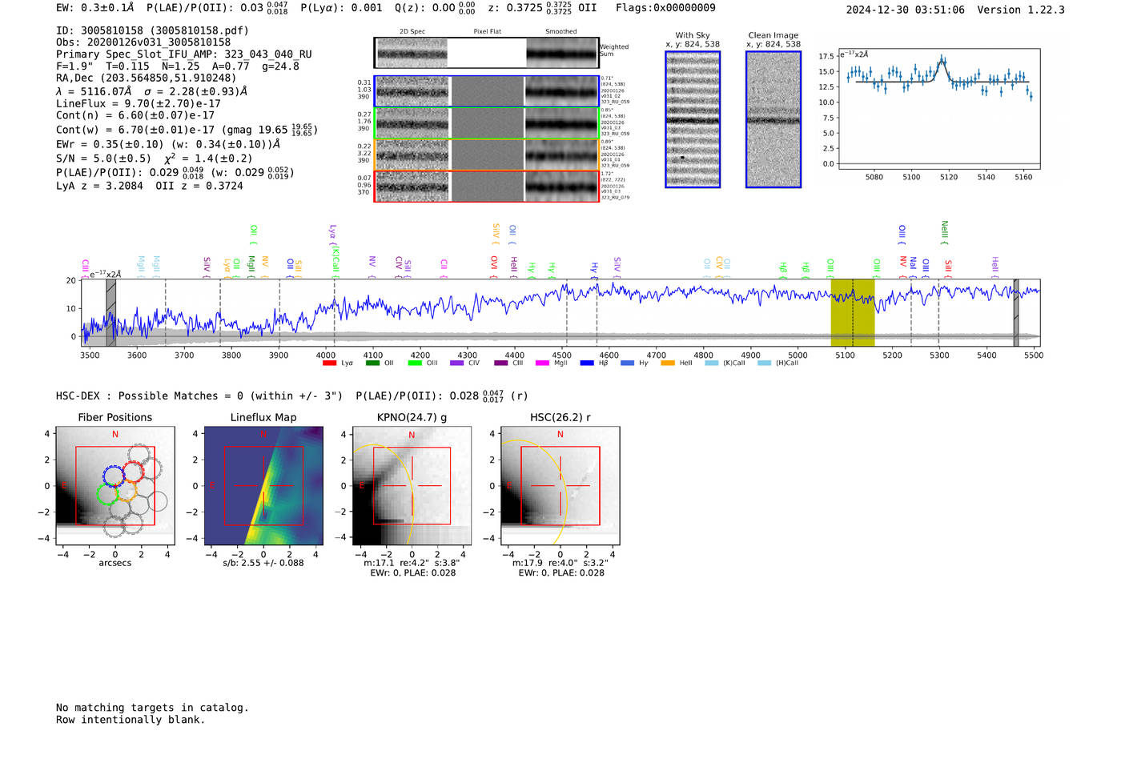Click the hatched gray band near 3550Å
Screen dimensions: 1121x763
point(111,312)
